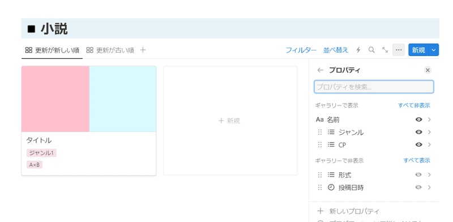Grab the drag handle for ジャンル
The height and width of the screenshot is (222, 453).
(320, 132)
